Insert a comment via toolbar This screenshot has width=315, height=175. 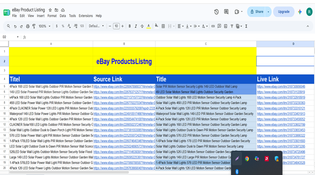tap(219, 26)
